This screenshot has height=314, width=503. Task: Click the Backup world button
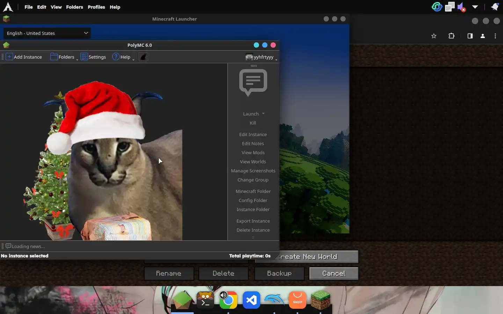(279, 274)
